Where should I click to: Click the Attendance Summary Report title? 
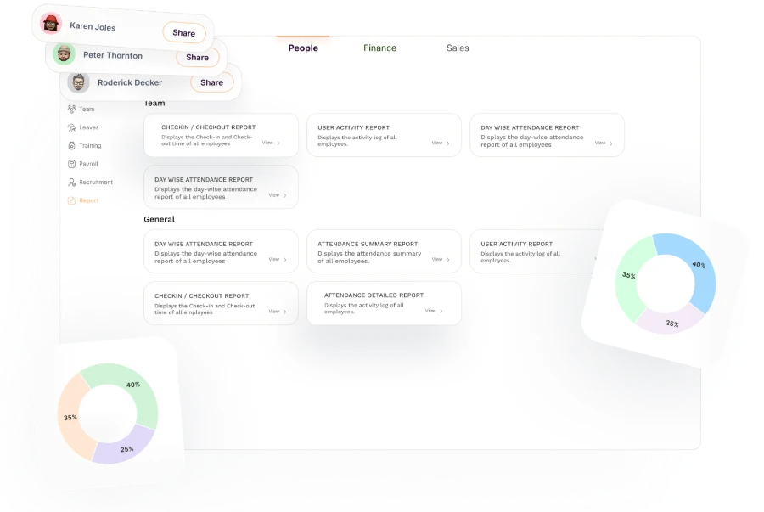368,244
